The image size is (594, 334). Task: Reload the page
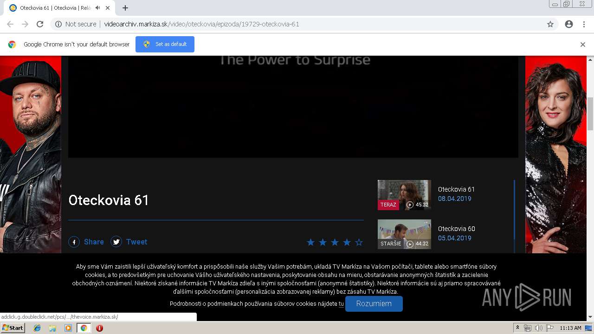coord(40,24)
